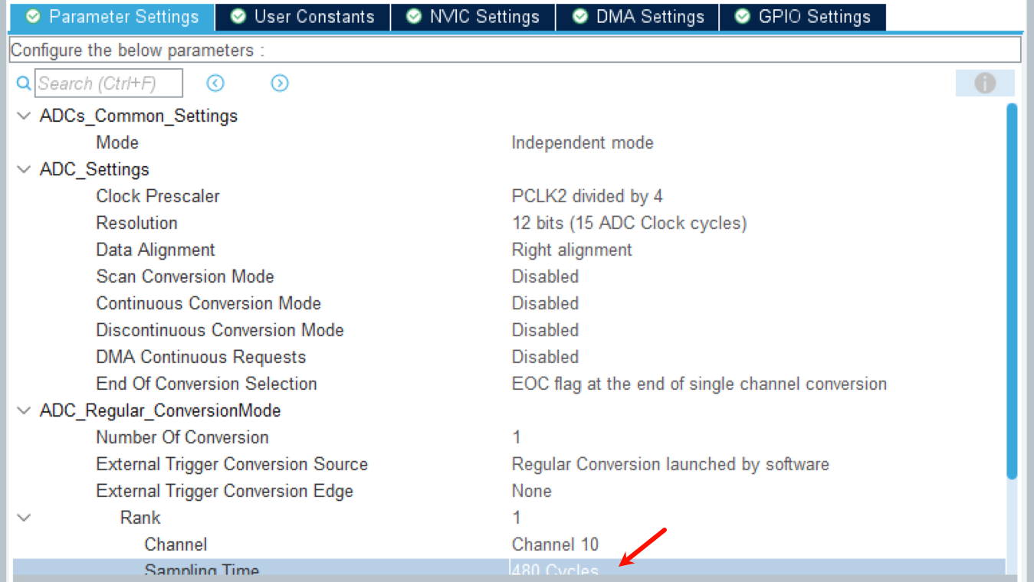
Task: Change the Resolution 12 bits value
Action: [x=629, y=224]
